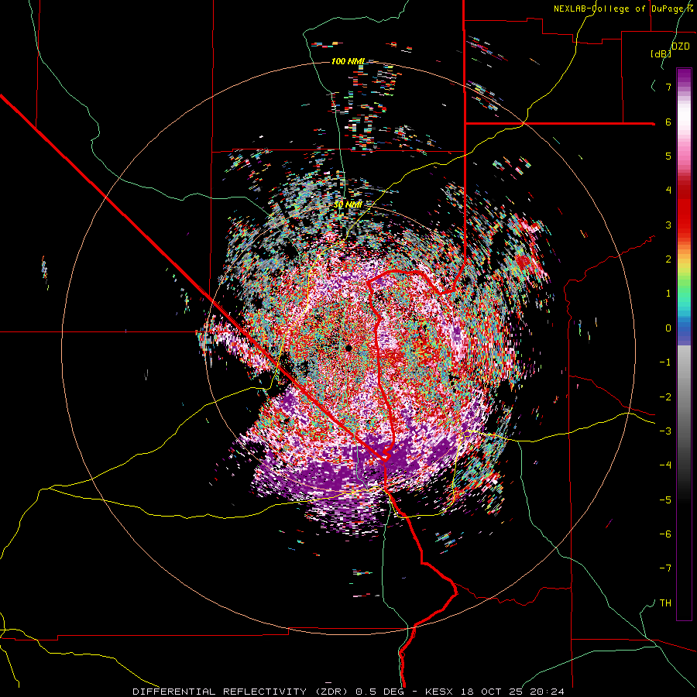Click the "5" value on the ZDR scale

[668, 156]
